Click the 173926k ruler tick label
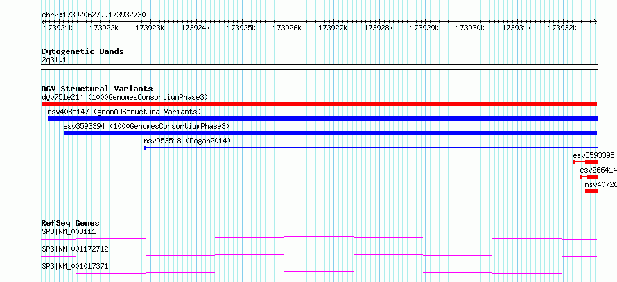Screen dimensions: 617x282 (287, 28)
